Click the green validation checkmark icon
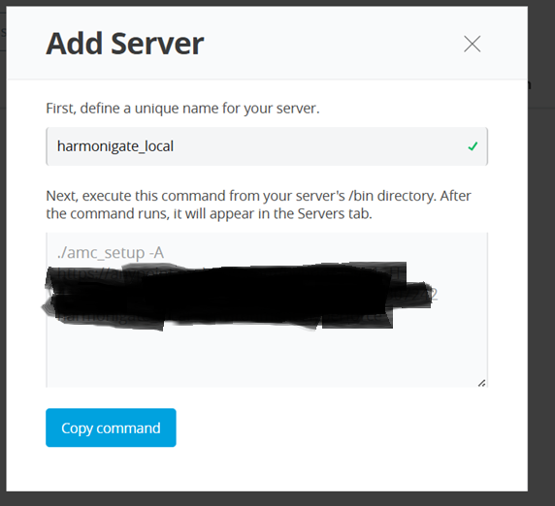Screen dimensions: 555x506 (x=473, y=146)
